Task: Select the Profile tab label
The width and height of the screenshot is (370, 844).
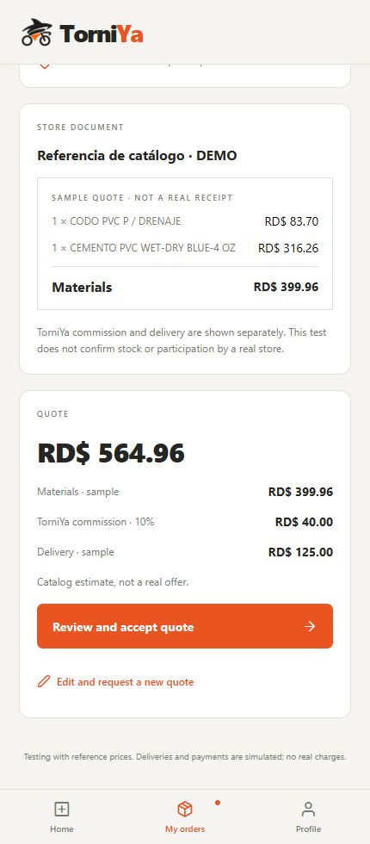Action: coord(308,828)
